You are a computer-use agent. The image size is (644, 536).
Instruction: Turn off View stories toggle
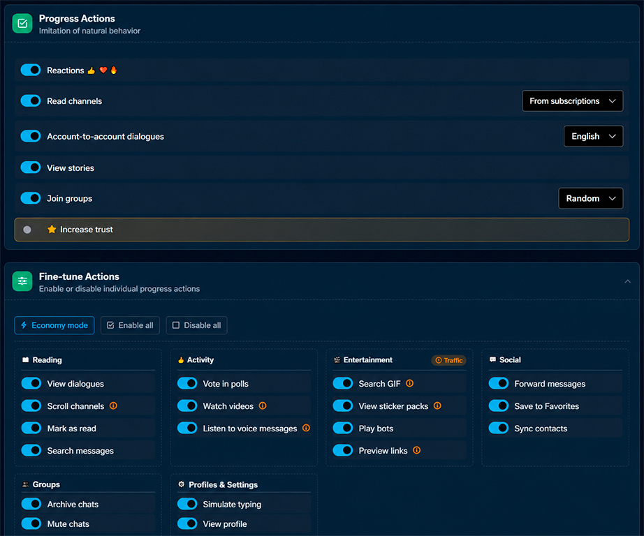[x=31, y=167]
